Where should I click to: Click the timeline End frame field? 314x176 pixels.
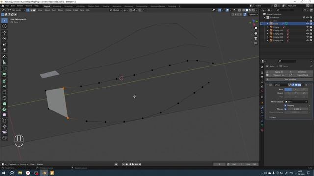pyautogui.click(x=251, y=164)
